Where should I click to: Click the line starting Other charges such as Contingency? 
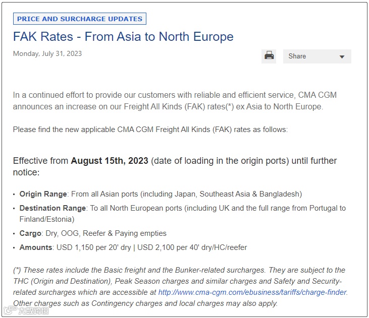click(145, 303)
